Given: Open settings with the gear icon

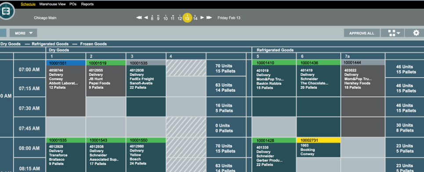Looking at the screenshot, I should pyautogui.click(x=416, y=33).
